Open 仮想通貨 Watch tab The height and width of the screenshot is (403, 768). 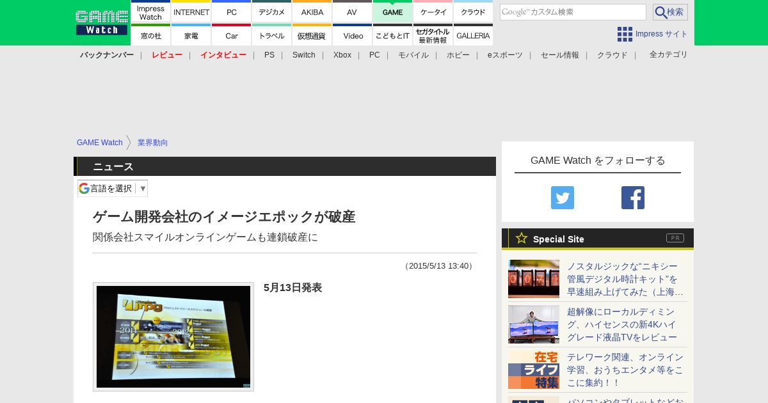(312, 35)
